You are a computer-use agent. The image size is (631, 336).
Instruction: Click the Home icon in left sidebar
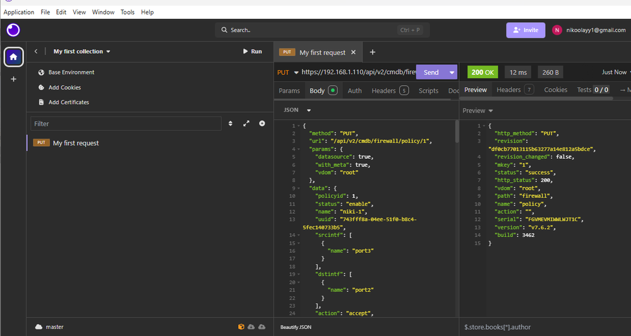click(14, 57)
